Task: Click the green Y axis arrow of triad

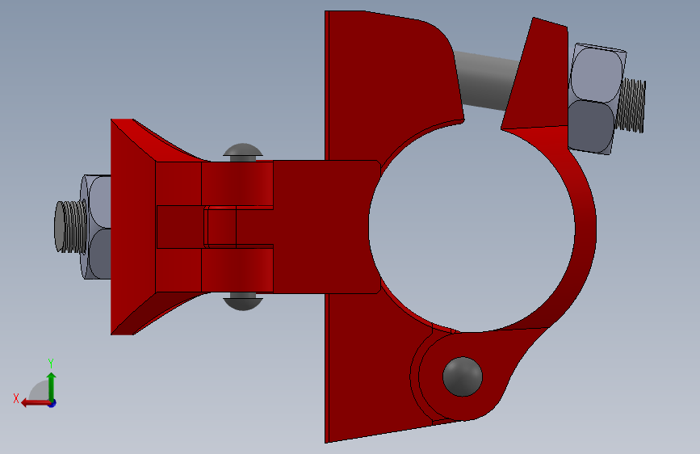Action: click(52, 386)
